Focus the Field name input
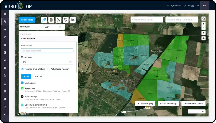 pyautogui.click(x=41, y=34)
